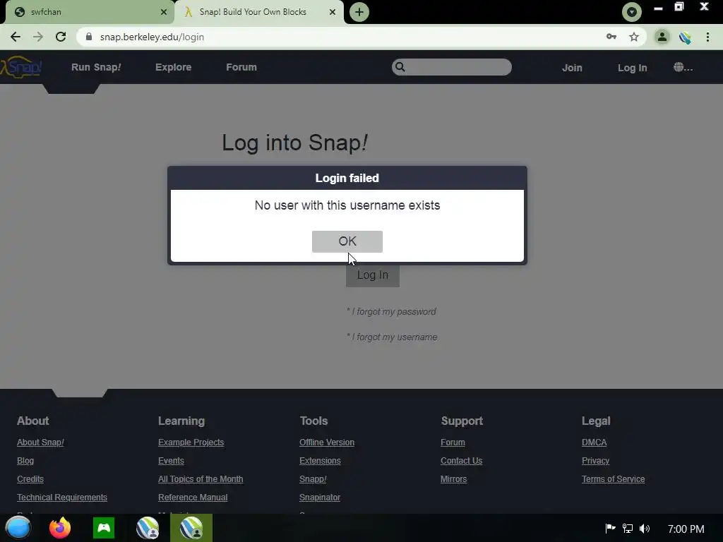Click the browser extension icon beside profile
Screen dimensions: 723x542
pos(685,37)
